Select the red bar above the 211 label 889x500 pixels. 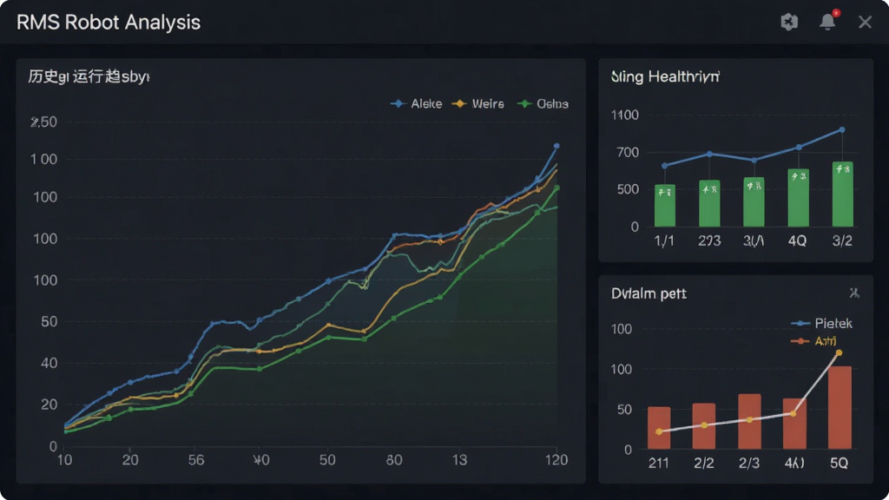coord(659,428)
